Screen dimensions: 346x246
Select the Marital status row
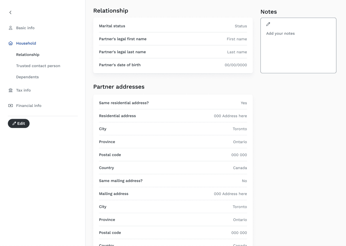click(x=173, y=26)
